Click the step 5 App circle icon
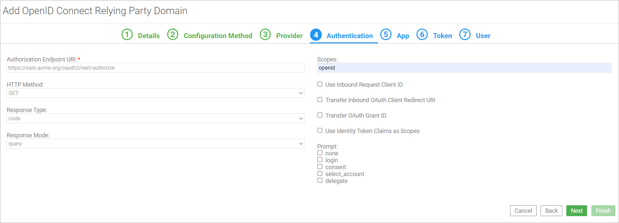 click(x=386, y=34)
